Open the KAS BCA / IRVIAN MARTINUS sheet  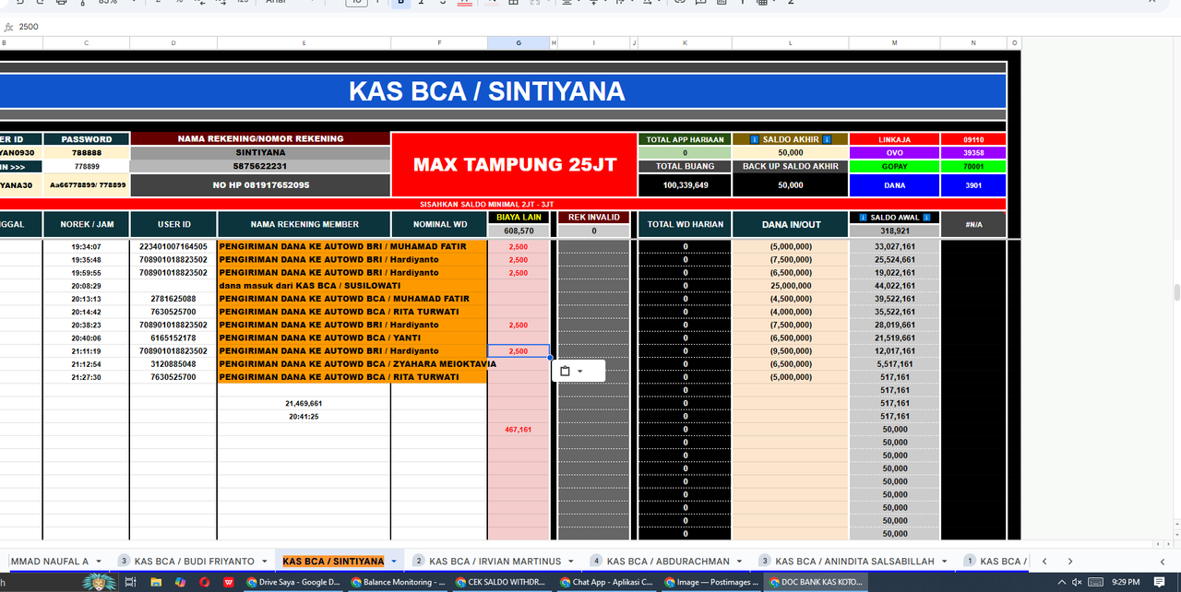coord(494,561)
